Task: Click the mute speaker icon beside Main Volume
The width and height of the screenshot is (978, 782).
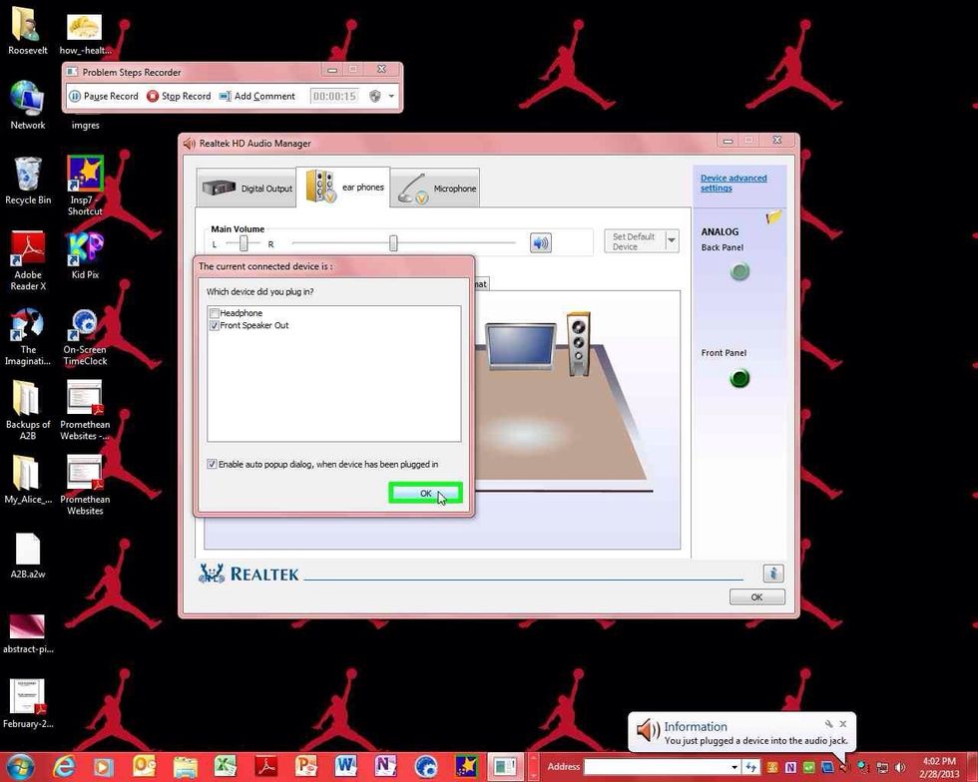Action: coord(540,242)
